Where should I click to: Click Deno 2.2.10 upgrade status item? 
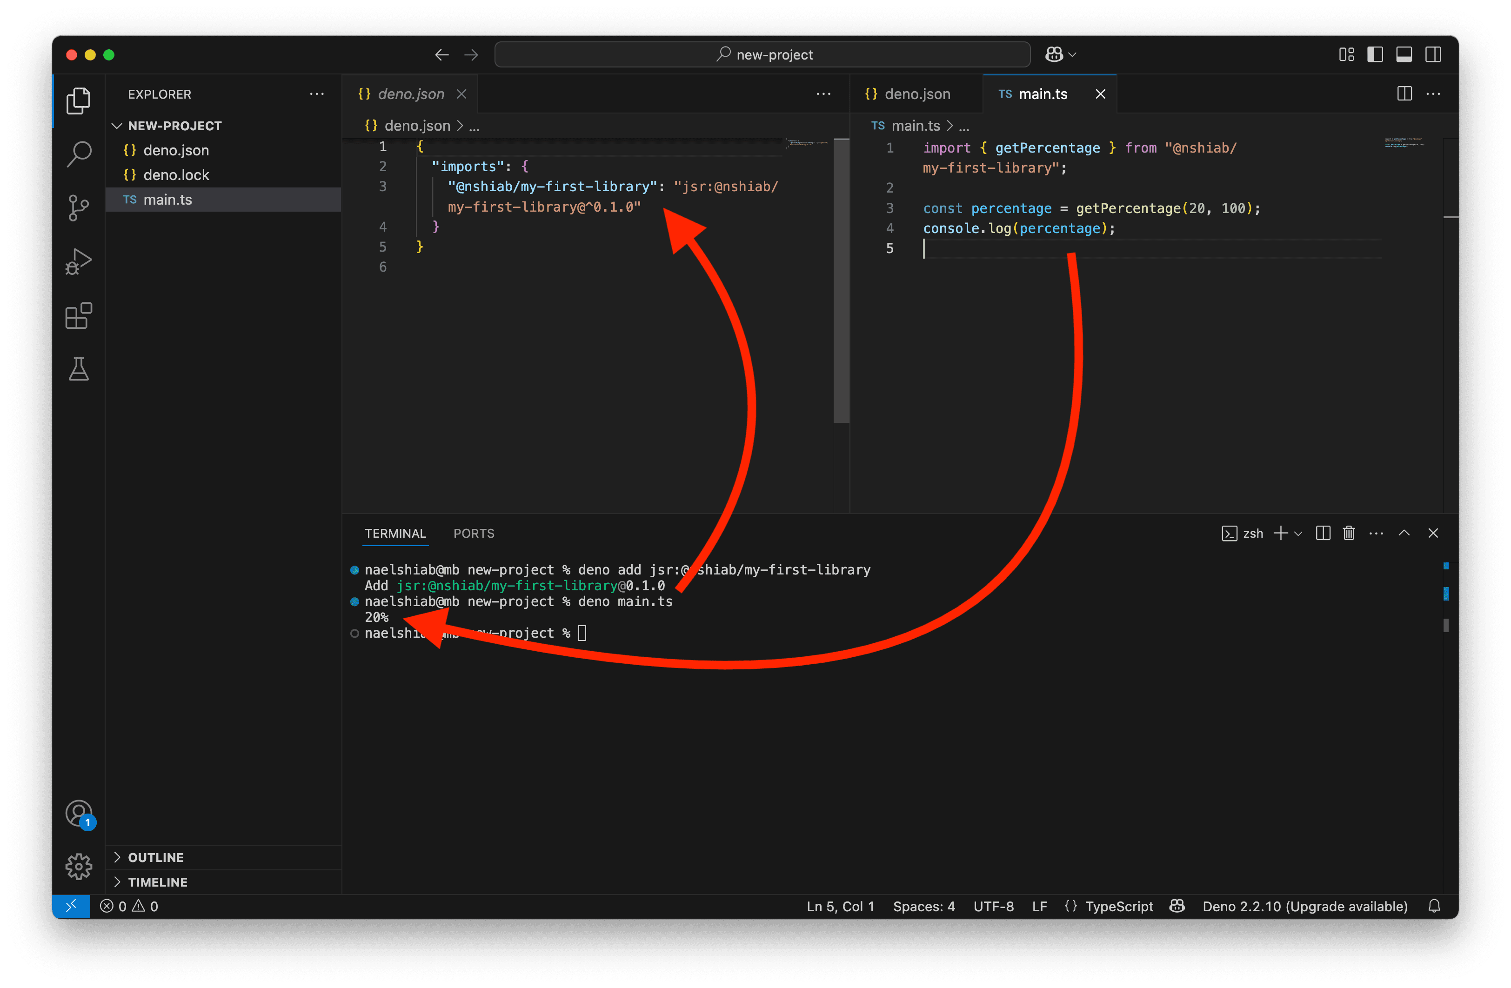pyautogui.click(x=1304, y=906)
